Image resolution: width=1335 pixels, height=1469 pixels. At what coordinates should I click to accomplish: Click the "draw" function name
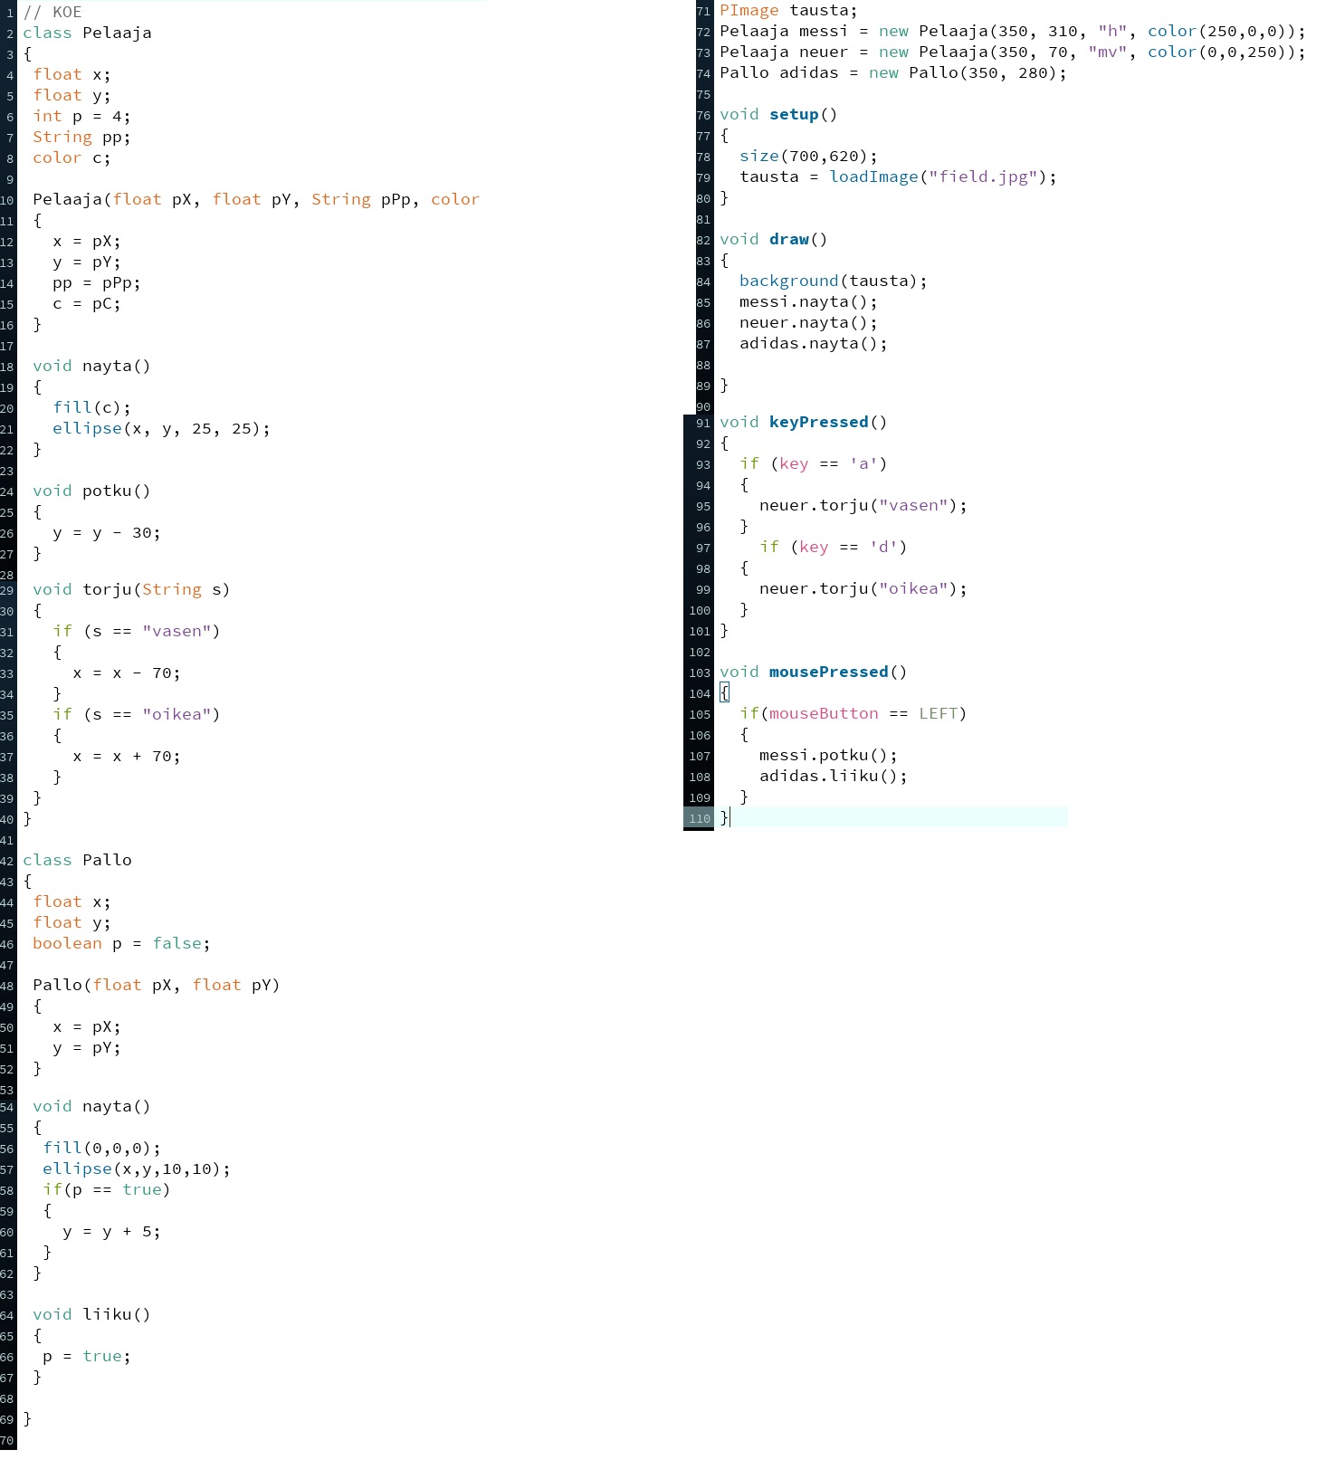pos(788,239)
